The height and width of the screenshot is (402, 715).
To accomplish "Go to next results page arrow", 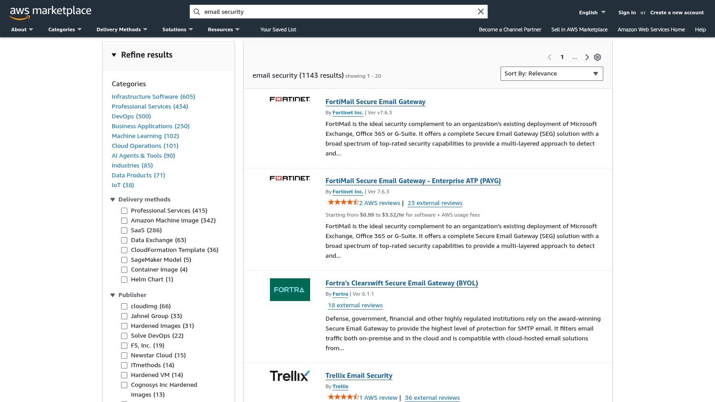I will coord(587,57).
